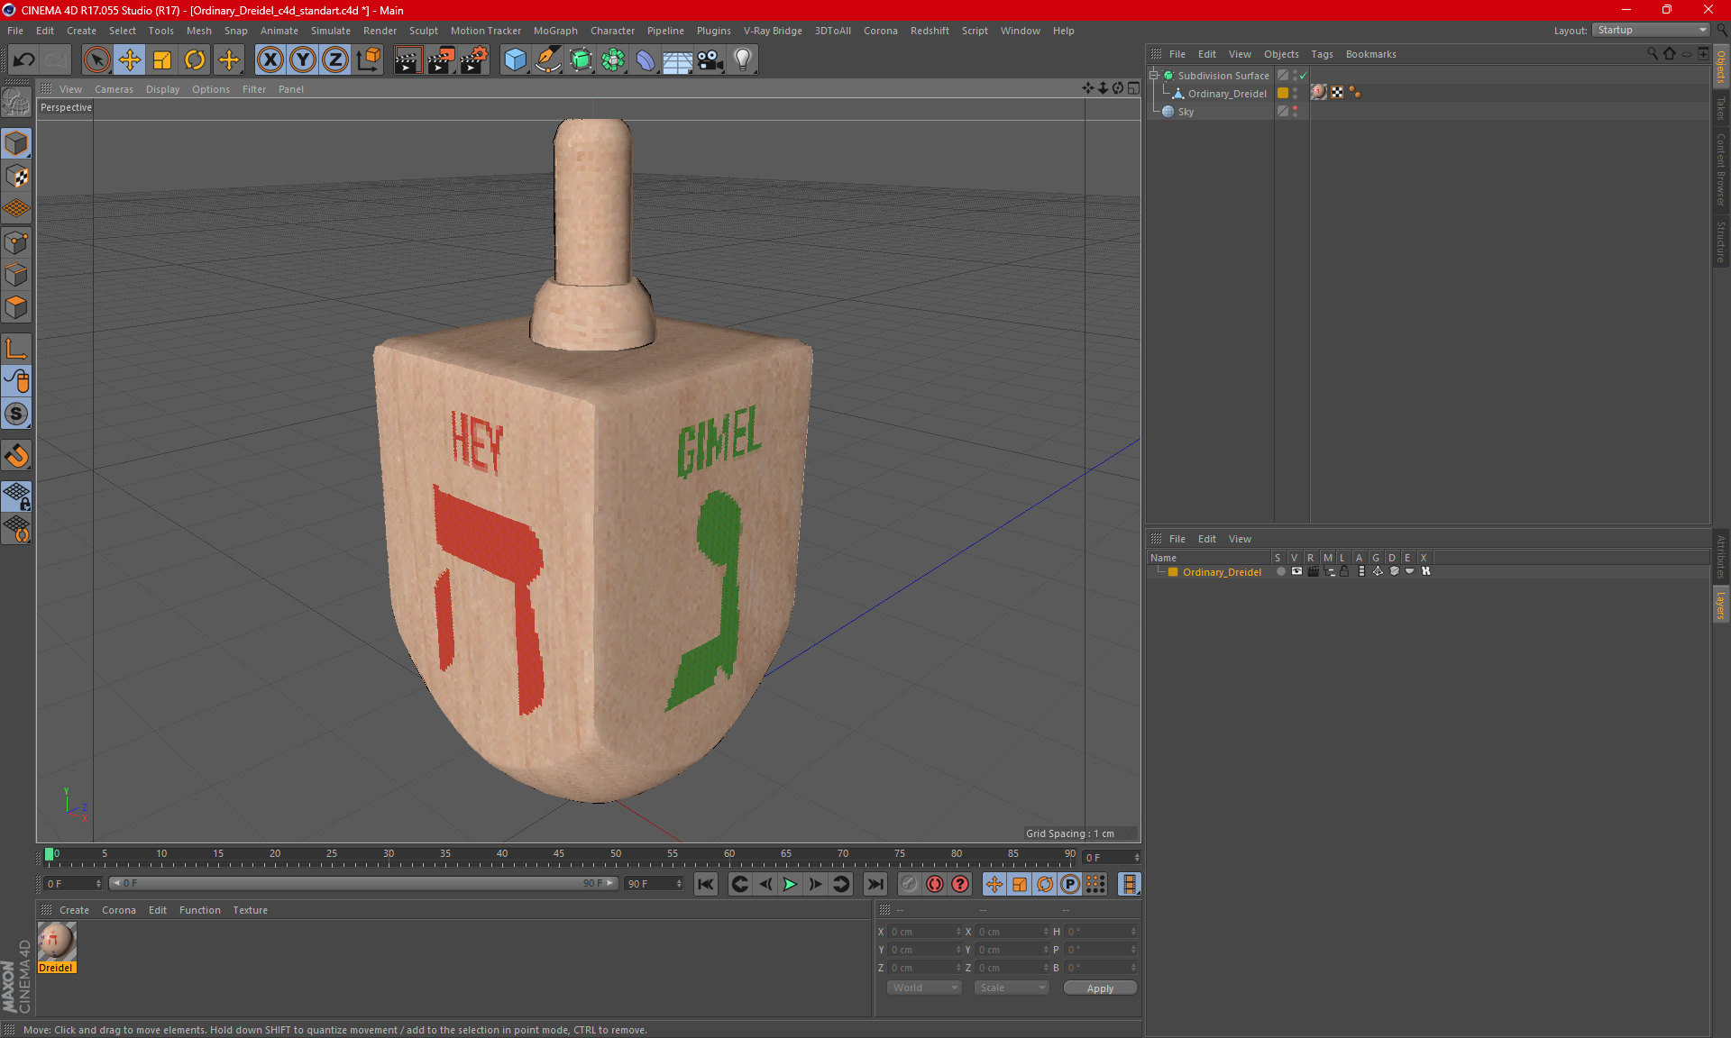Go to end of animation
Screen dimensions: 1731x1038
[x=875, y=884]
